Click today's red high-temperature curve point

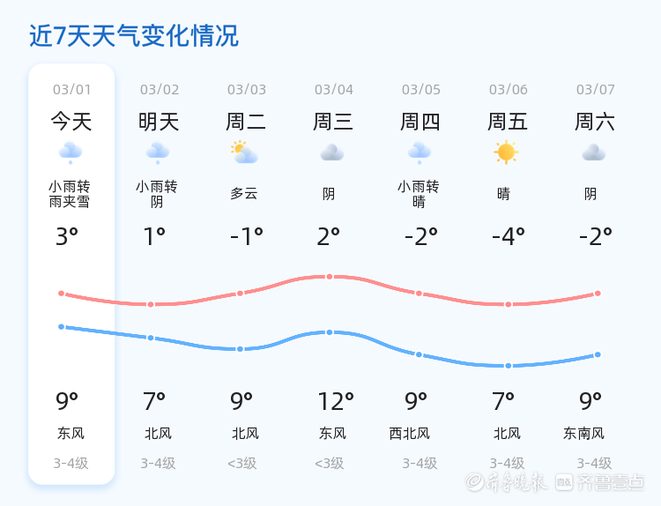point(62,294)
